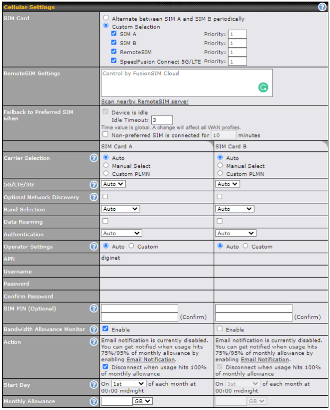Select Custom Selection radio option

click(106, 25)
